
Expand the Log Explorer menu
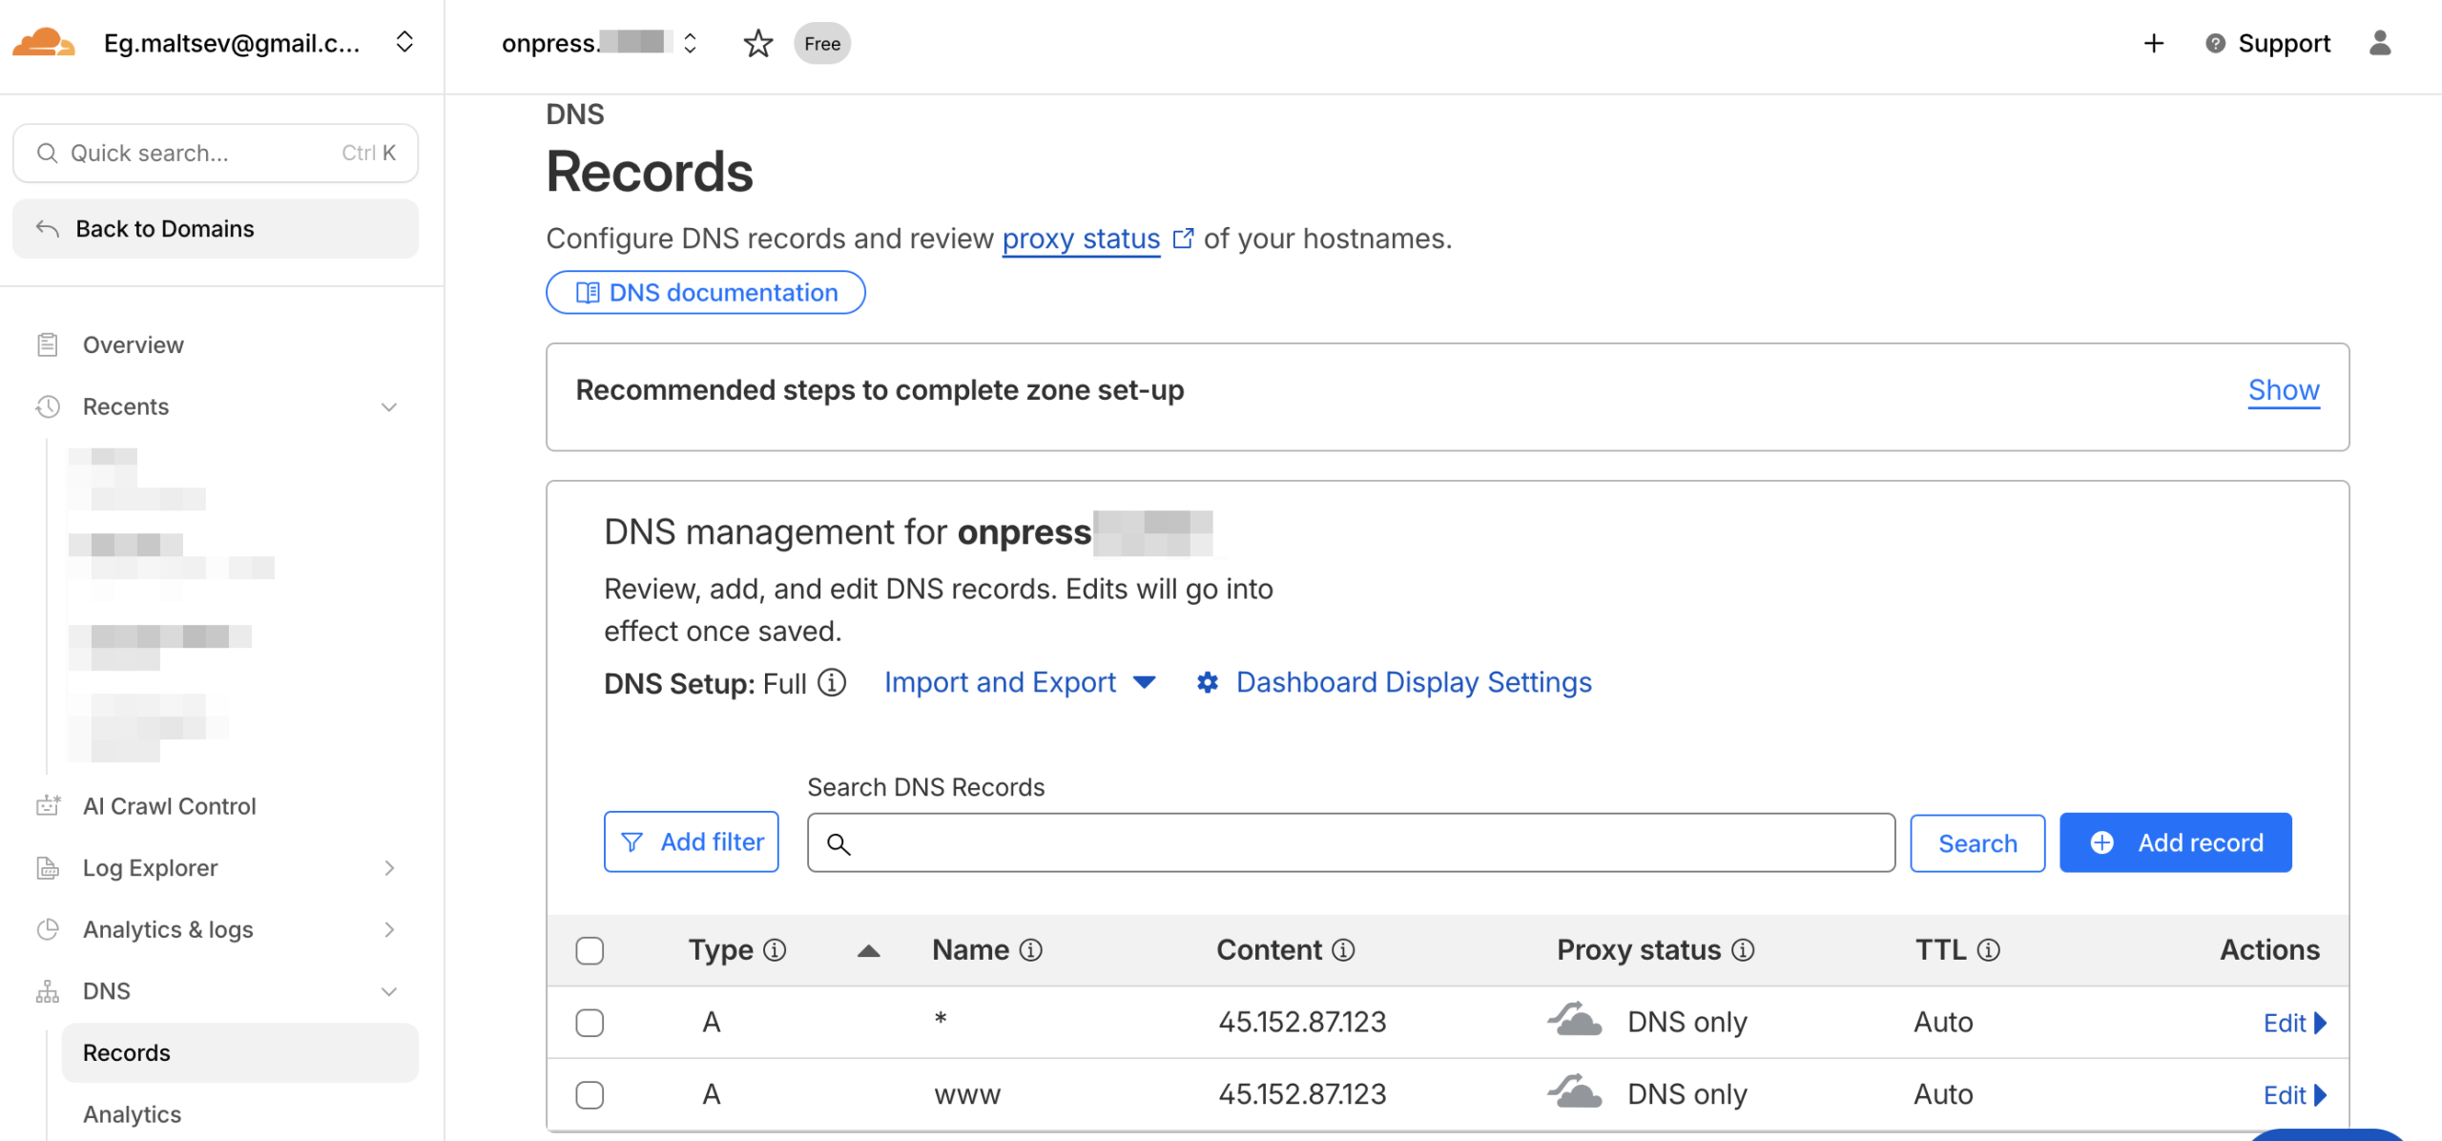(x=389, y=868)
